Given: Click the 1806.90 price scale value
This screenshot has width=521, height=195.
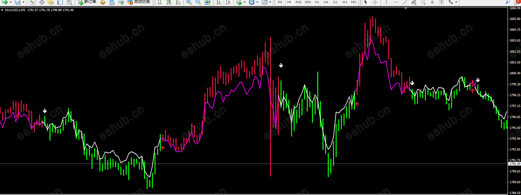Looking at the screenshot, I should (515, 8).
